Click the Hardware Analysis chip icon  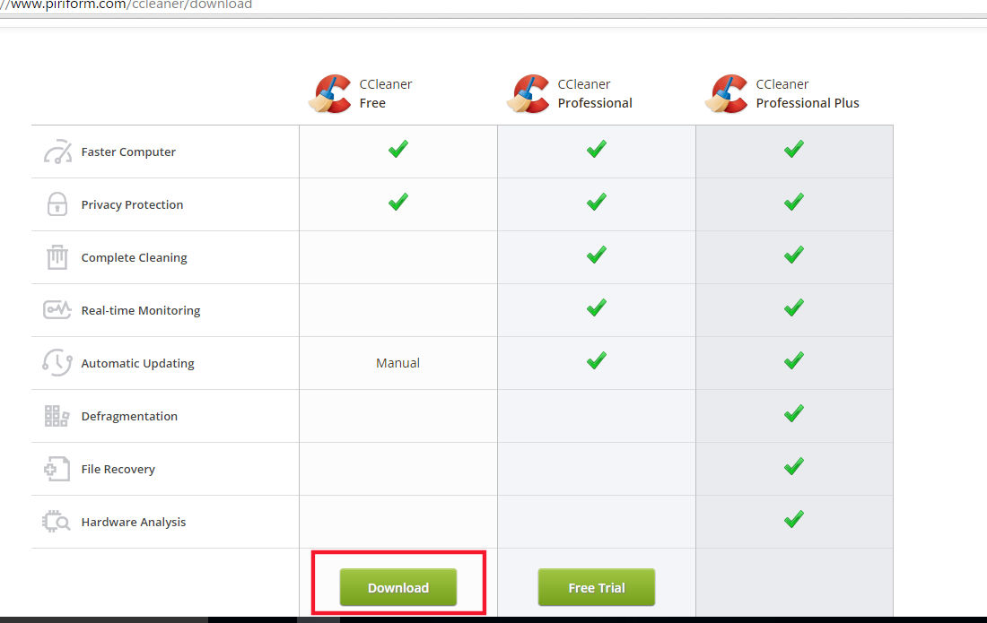(x=57, y=522)
